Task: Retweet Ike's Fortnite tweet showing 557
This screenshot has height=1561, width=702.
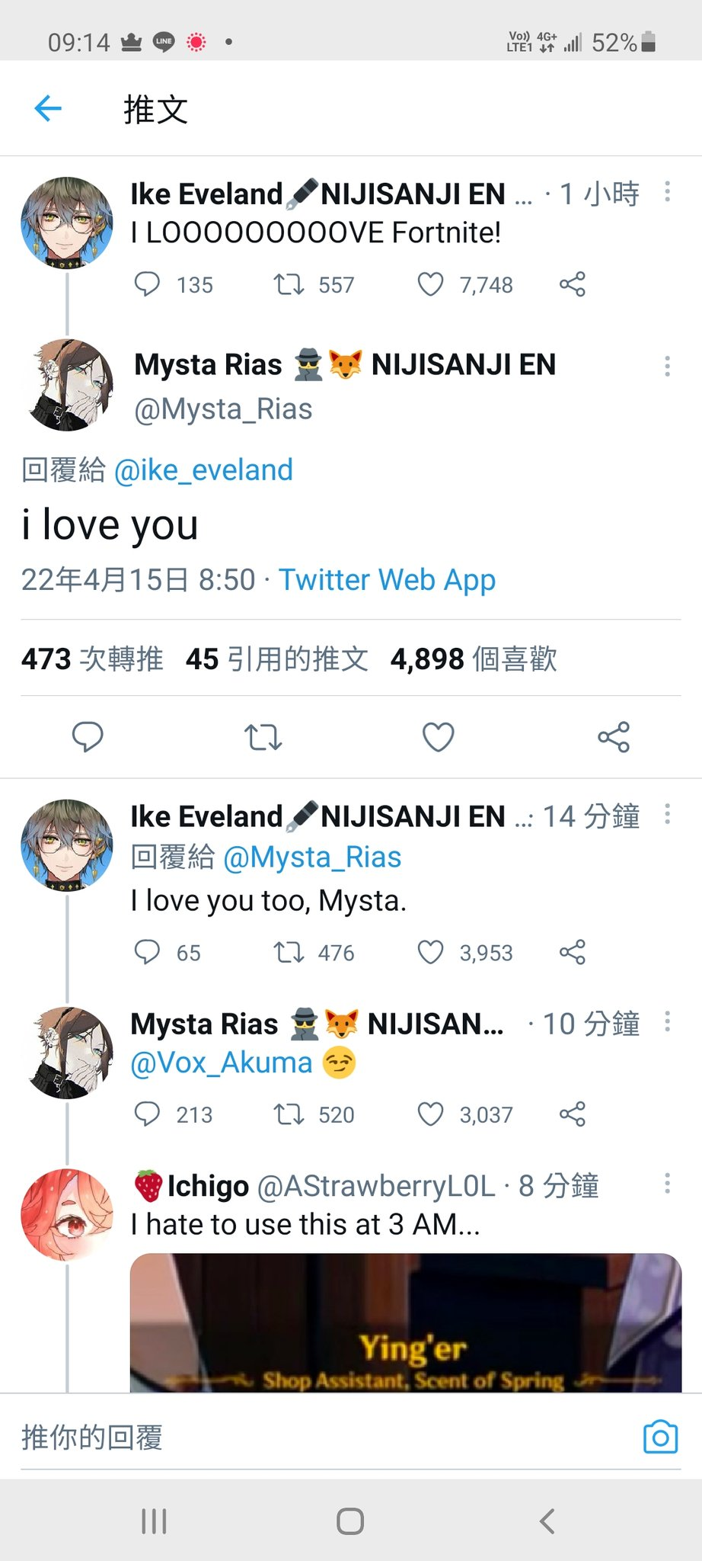Action: point(289,284)
